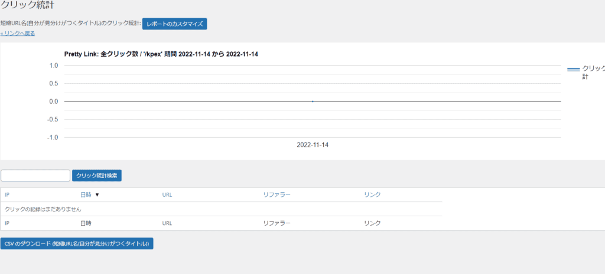This screenshot has width=605, height=274.
Task: Sort by the リンク column header
Action: [x=372, y=194]
